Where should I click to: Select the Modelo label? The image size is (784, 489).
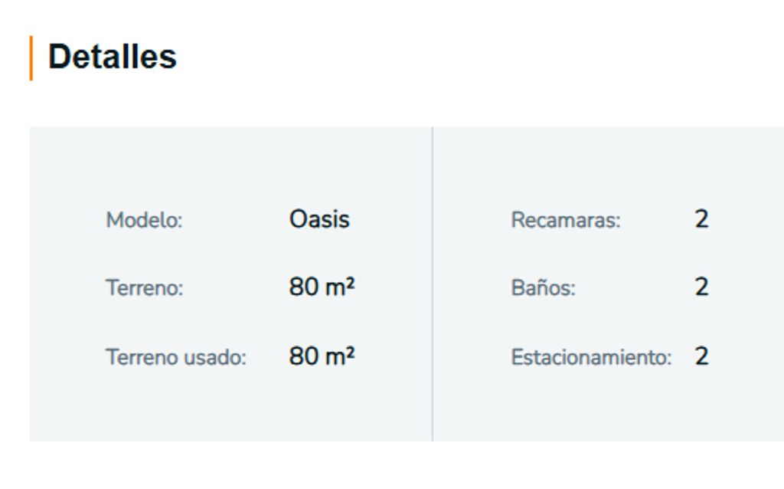pos(144,220)
